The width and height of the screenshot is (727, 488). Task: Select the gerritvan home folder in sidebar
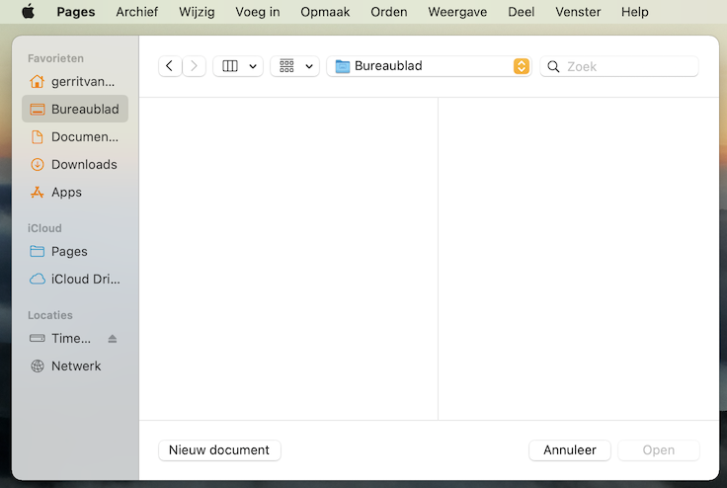(x=75, y=82)
